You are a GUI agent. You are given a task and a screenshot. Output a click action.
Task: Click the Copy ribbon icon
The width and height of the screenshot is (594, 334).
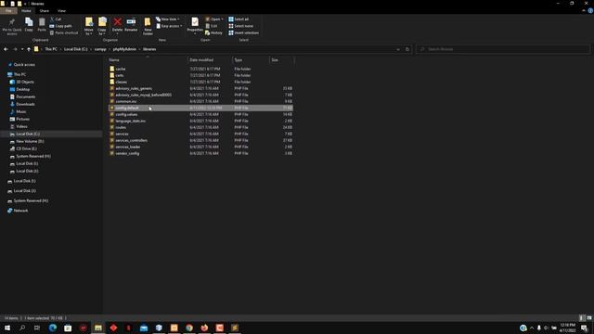coord(29,22)
